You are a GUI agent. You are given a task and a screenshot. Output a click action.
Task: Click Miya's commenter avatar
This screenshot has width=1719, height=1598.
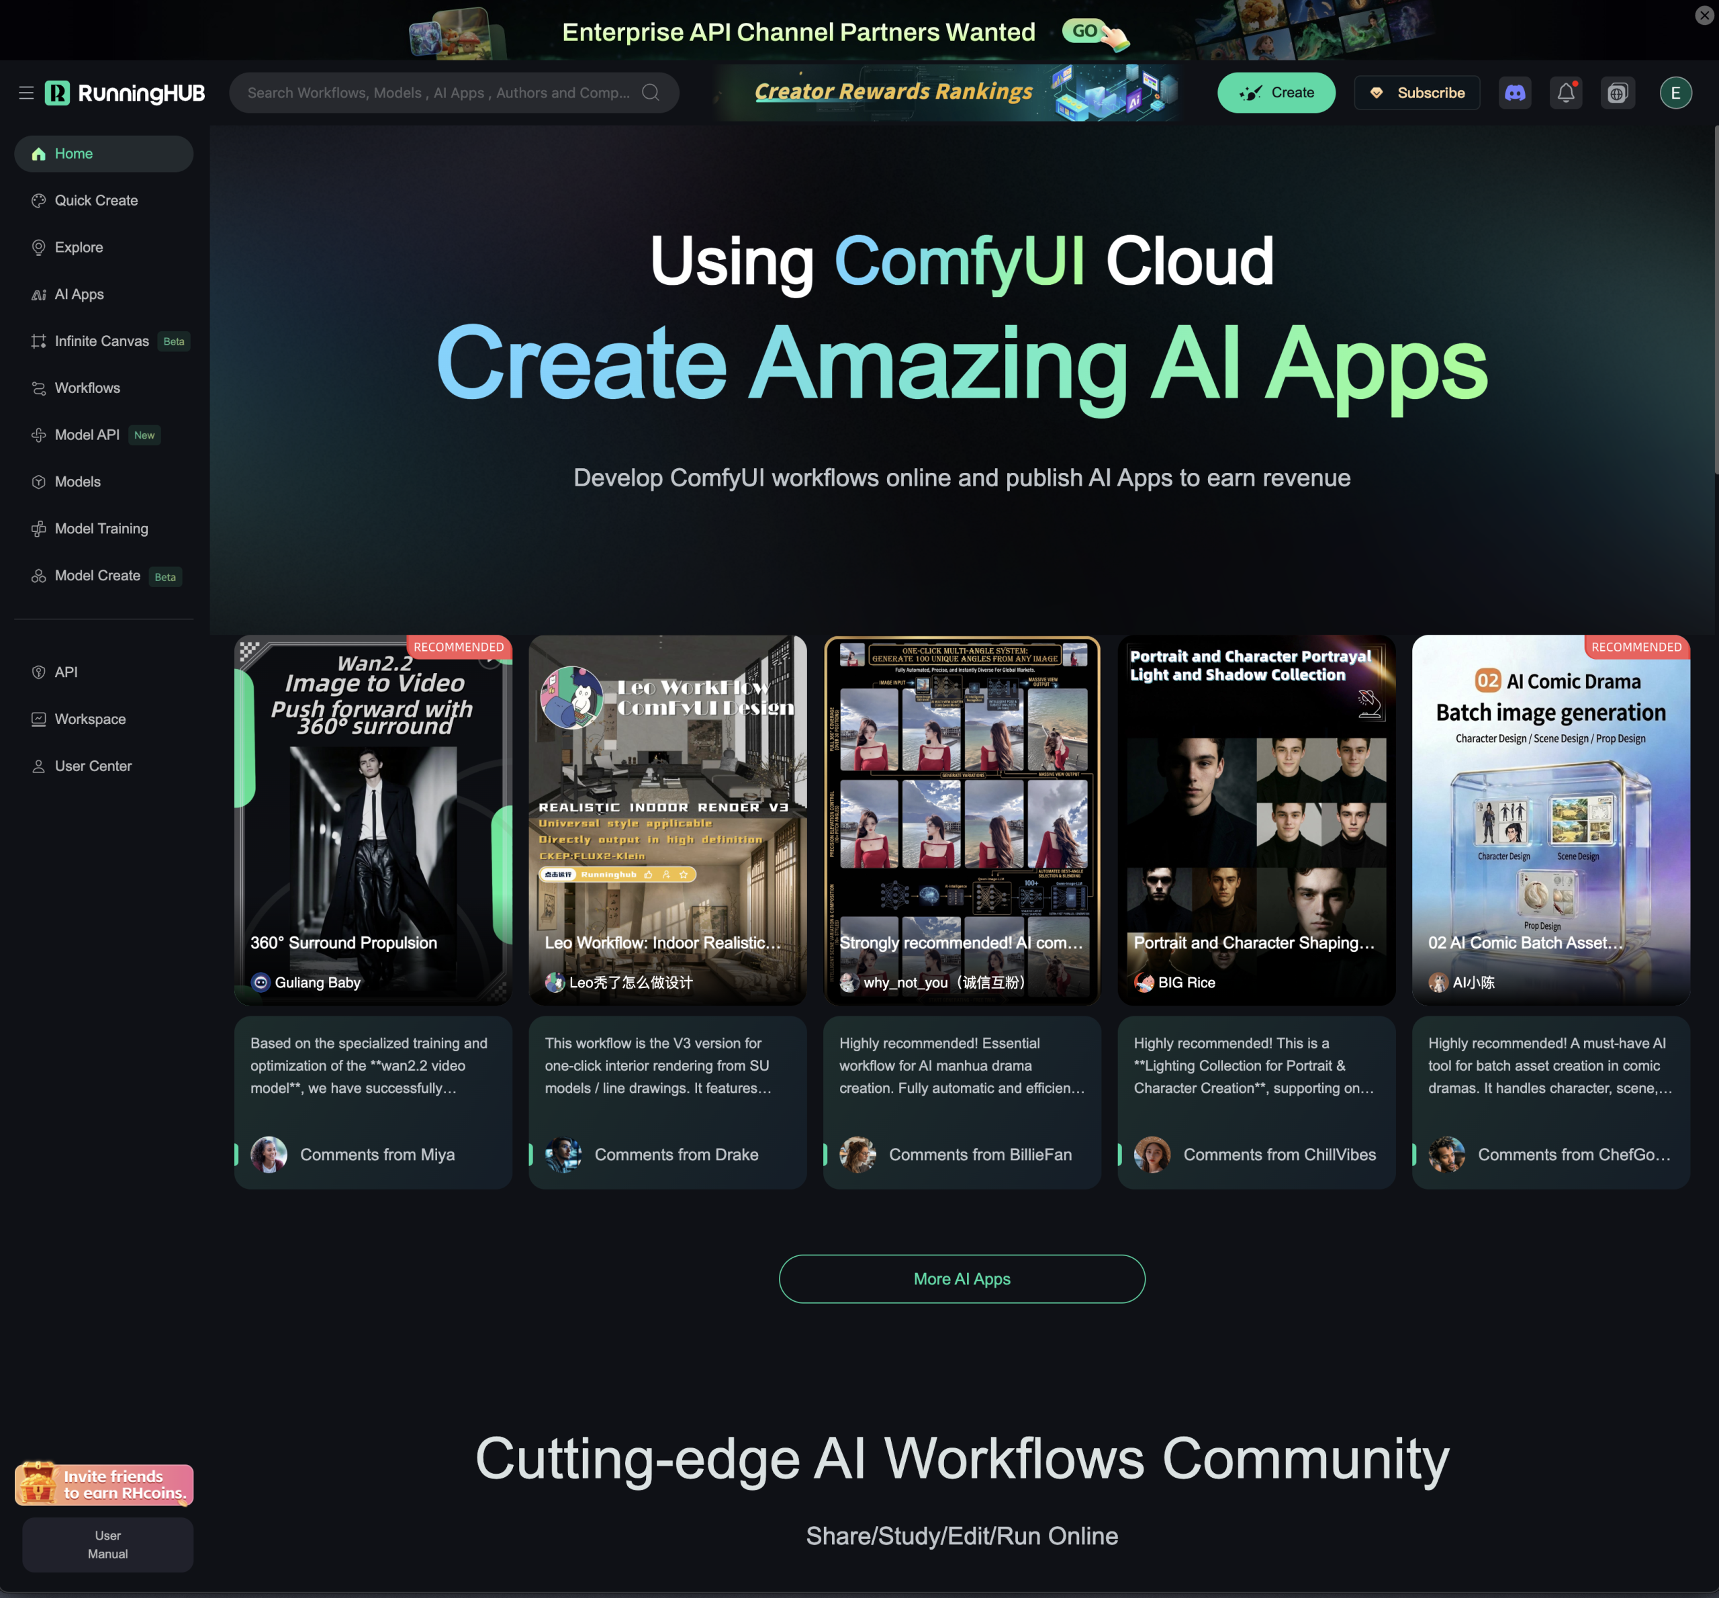pyautogui.click(x=269, y=1155)
